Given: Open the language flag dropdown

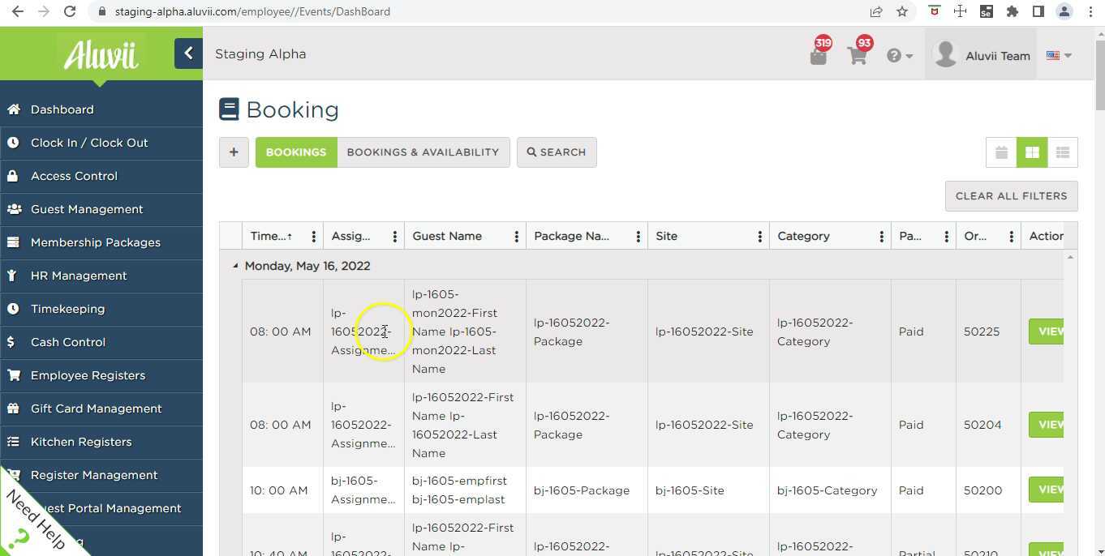Looking at the screenshot, I should tap(1057, 55).
